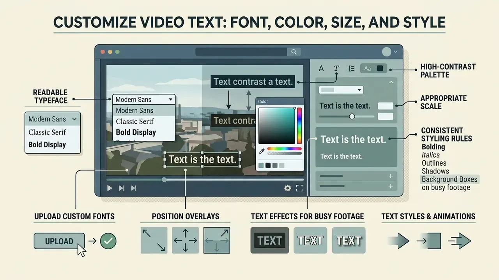Viewport: 499px width, 280px height.
Task: Click the text size slider handle in the side panel
Action: coord(352,116)
